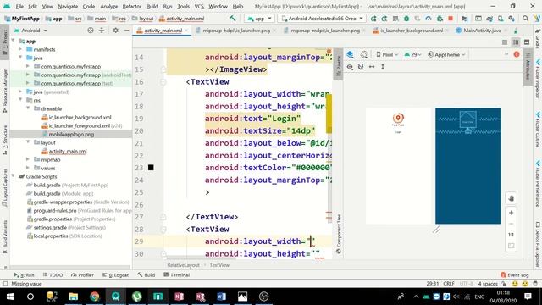This screenshot has height=305, width=542.
Task: Click the vertical expand arrows icon
Action: 383,67
